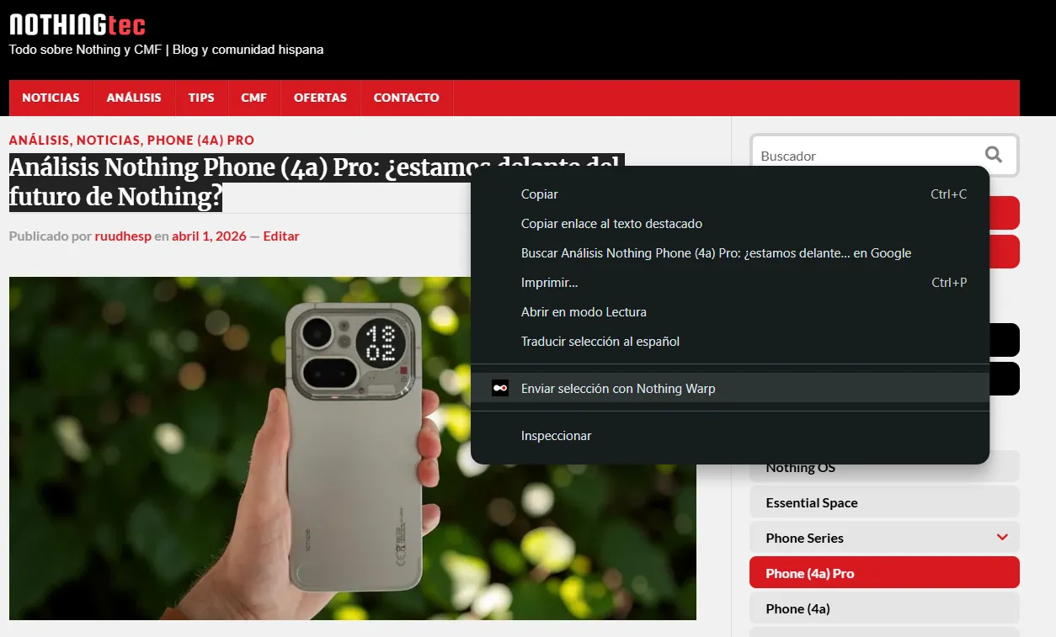The height and width of the screenshot is (637, 1056).
Task: Select Imprimir from the context menu
Action: [x=549, y=283]
